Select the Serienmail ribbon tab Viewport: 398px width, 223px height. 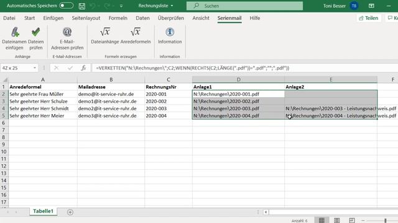tap(229, 18)
